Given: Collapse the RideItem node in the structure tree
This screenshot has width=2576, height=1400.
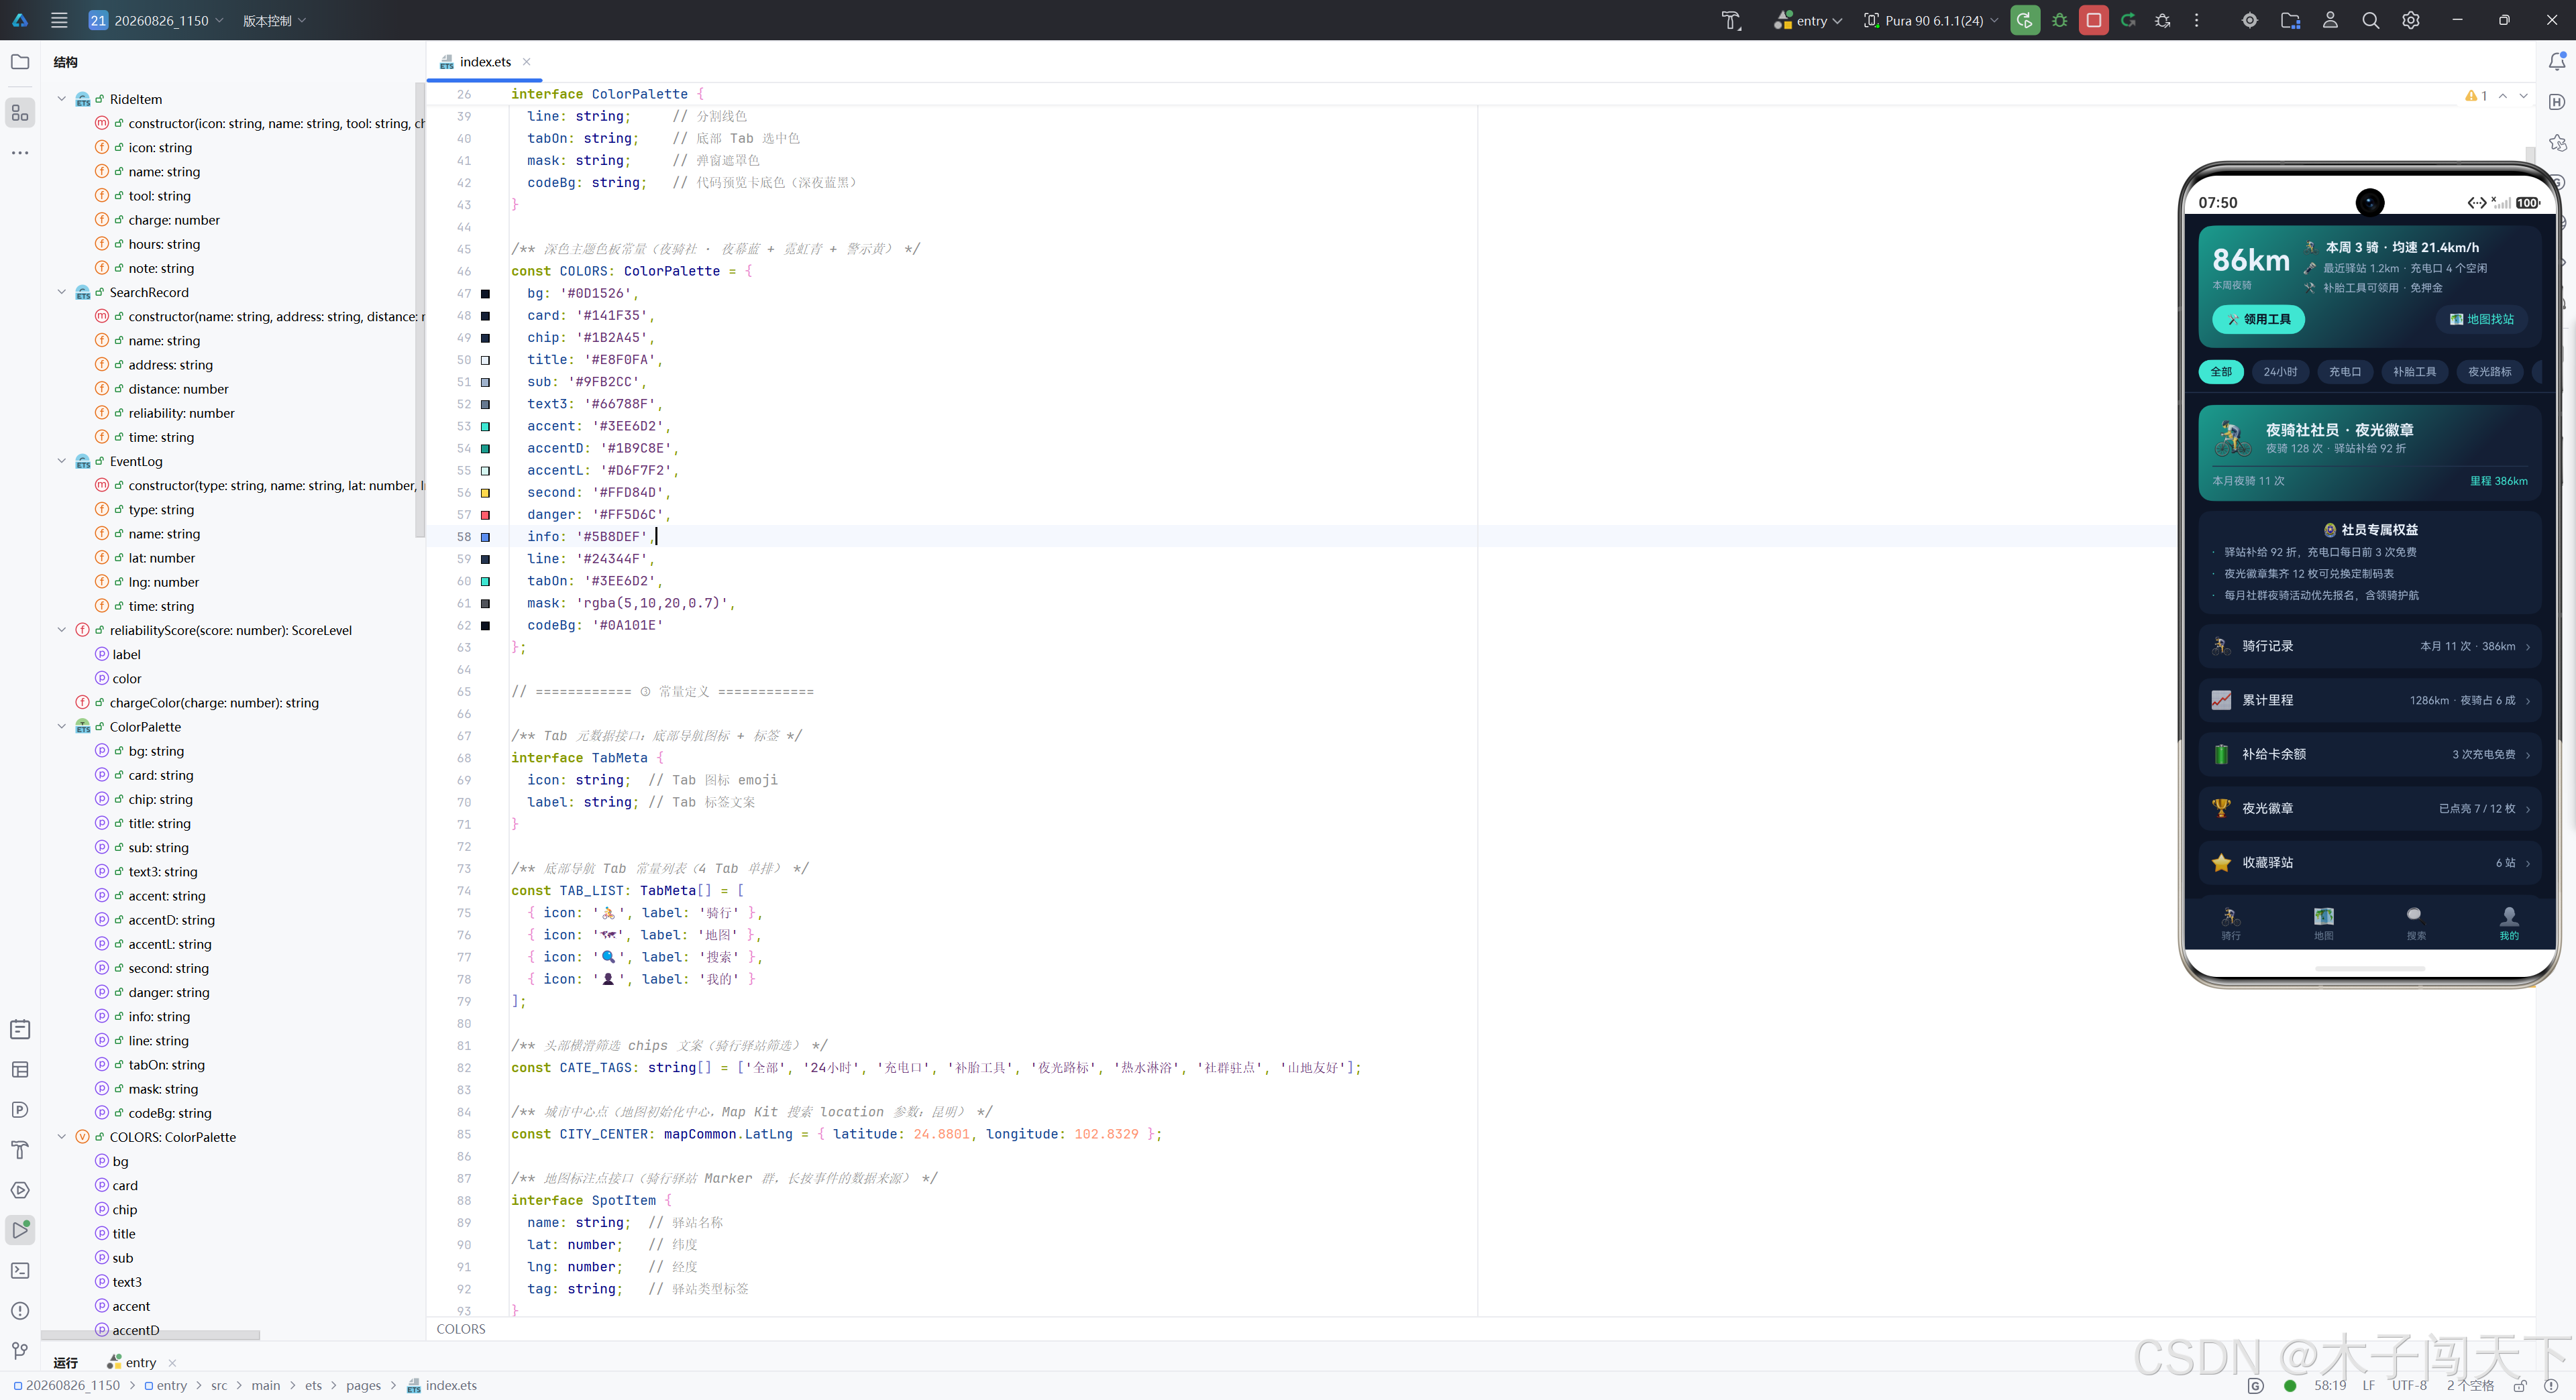Looking at the screenshot, I should tap(62, 99).
